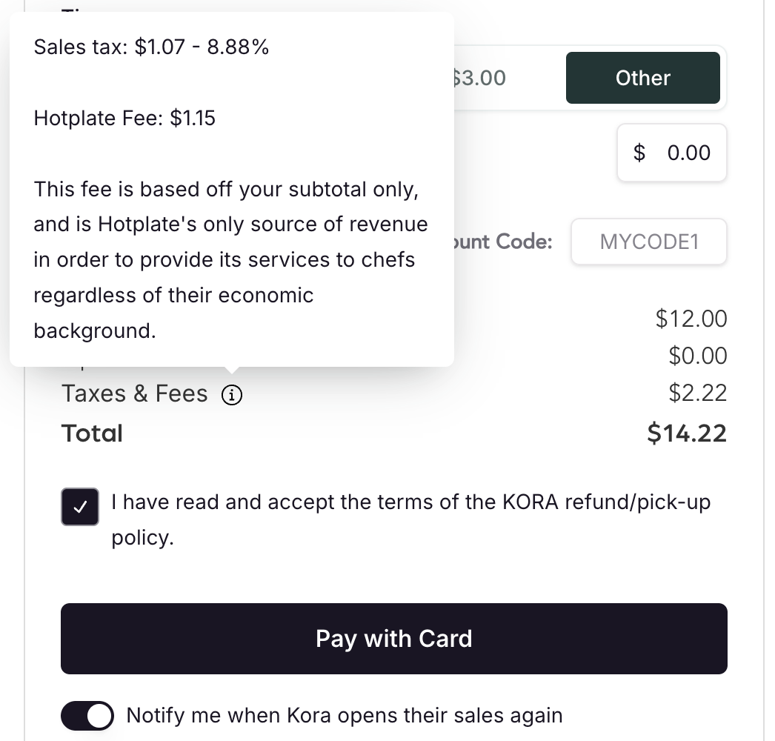Click the Taxes & Fees label
Screen dimensions: 775x741
click(134, 393)
